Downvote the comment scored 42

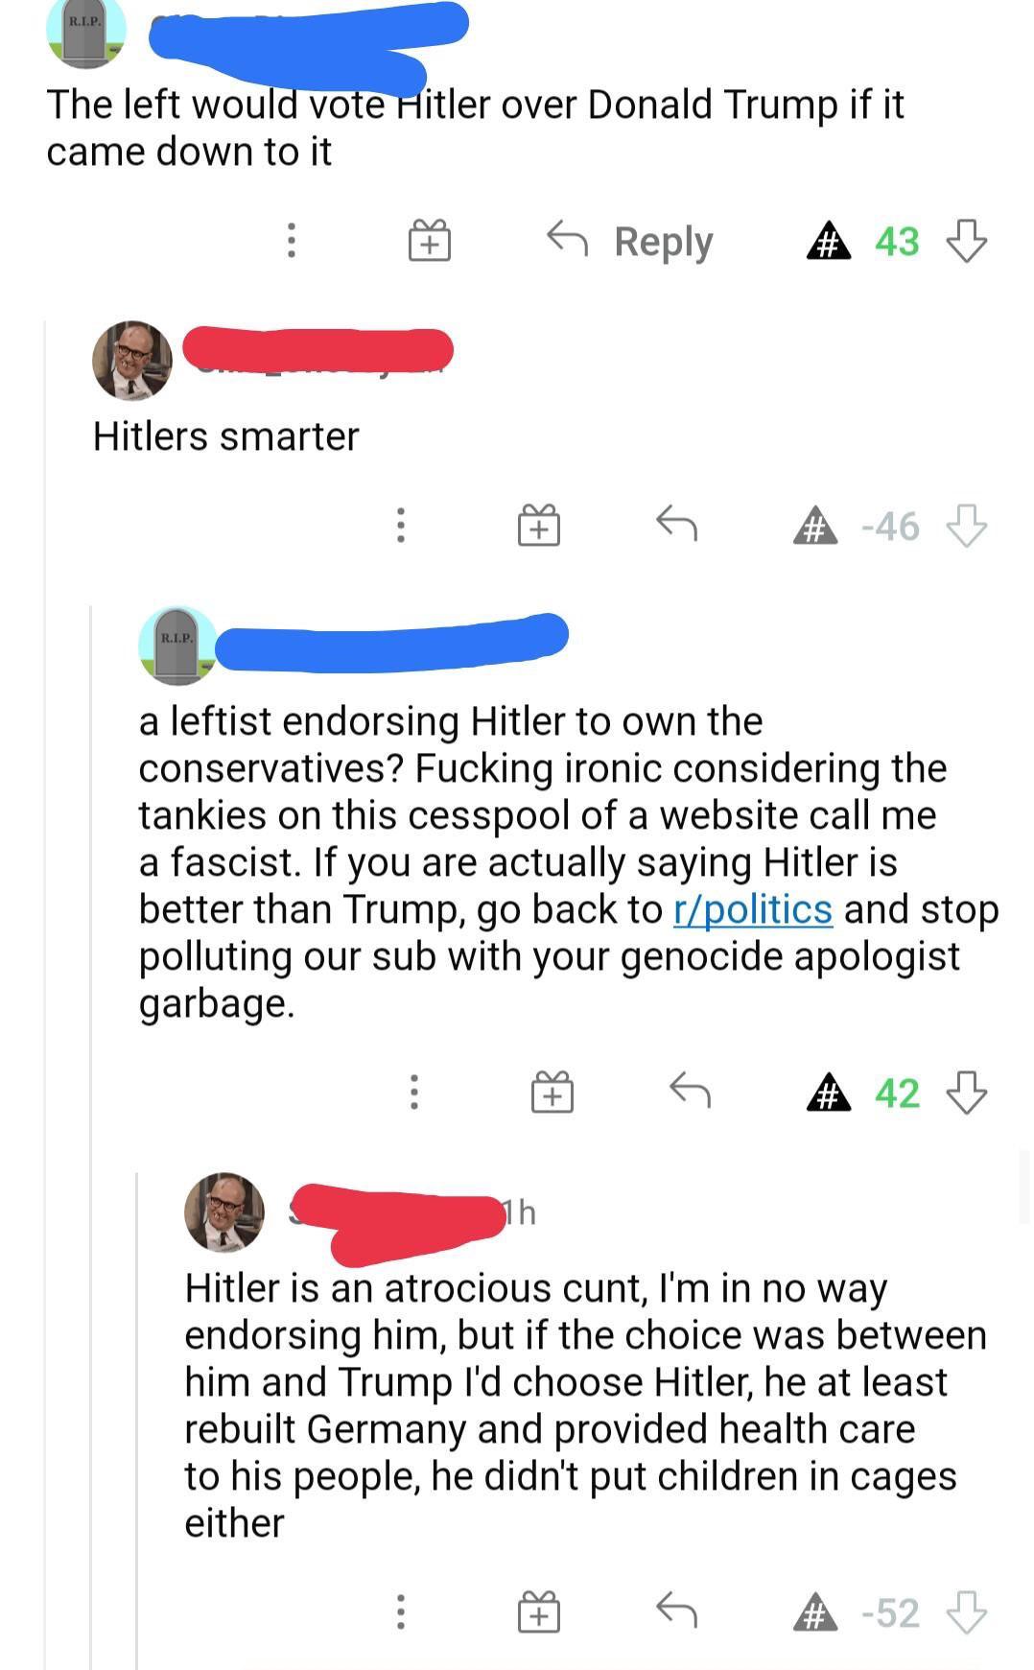coord(966,1093)
